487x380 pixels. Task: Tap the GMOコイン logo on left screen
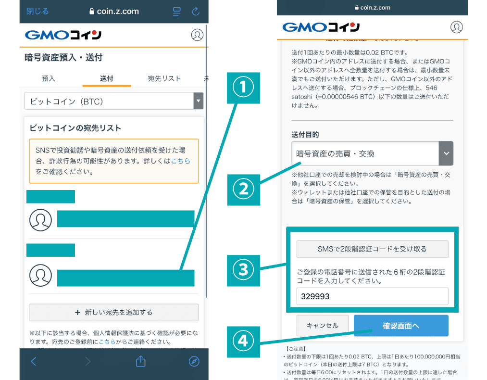pyautogui.click(x=63, y=35)
